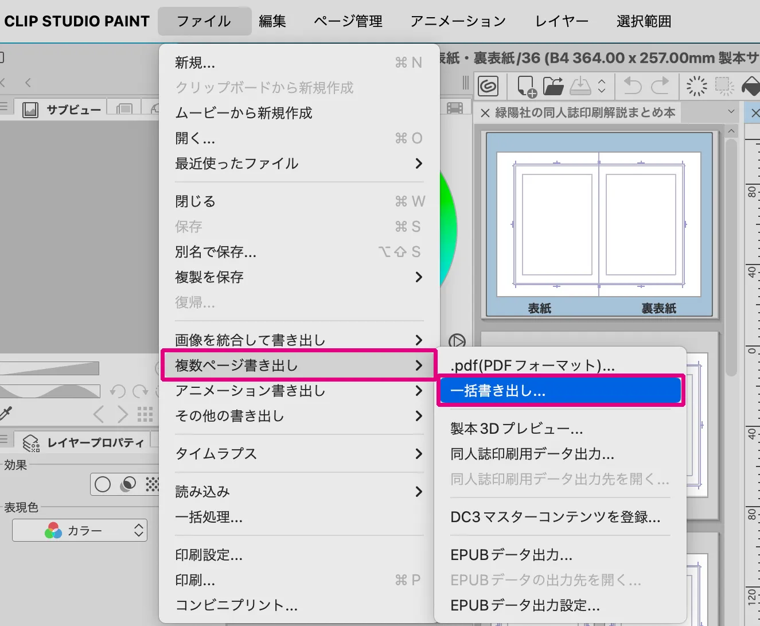Select 新規... in the File menu

click(x=299, y=63)
